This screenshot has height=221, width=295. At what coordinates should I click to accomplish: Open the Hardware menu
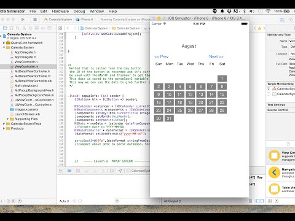[x=60, y=11]
